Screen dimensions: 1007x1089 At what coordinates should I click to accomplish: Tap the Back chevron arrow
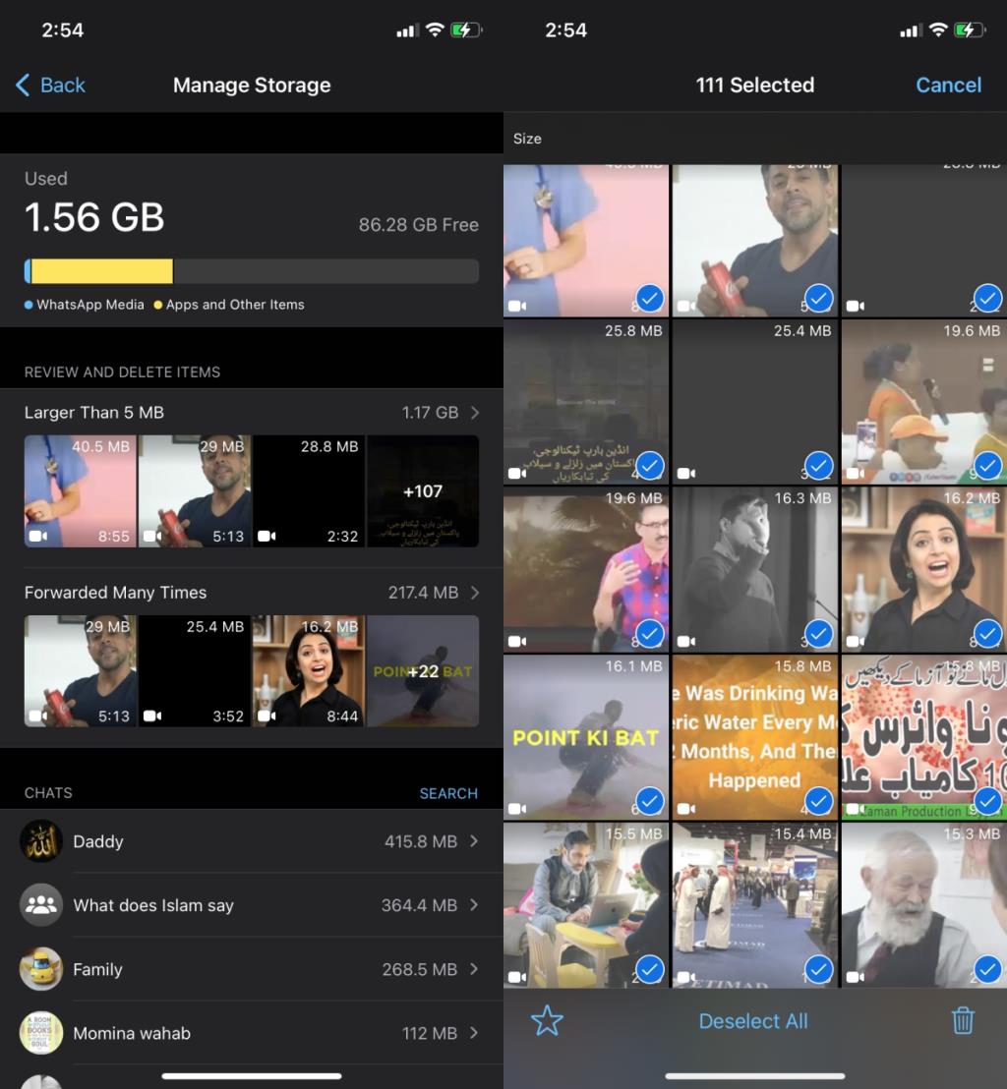pyautogui.click(x=22, y=86)
